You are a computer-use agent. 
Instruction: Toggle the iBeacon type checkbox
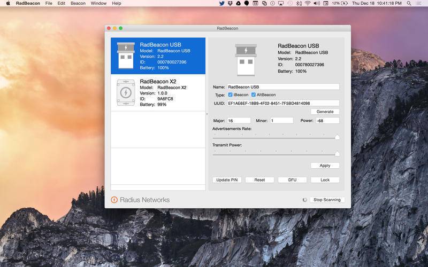point(230,95)
